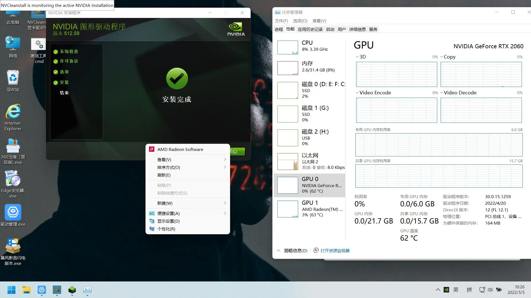The height and width of the screenshot is (298, 531).
Task: Show hidden tray icons chevron
Action: (x=438, y=290)
